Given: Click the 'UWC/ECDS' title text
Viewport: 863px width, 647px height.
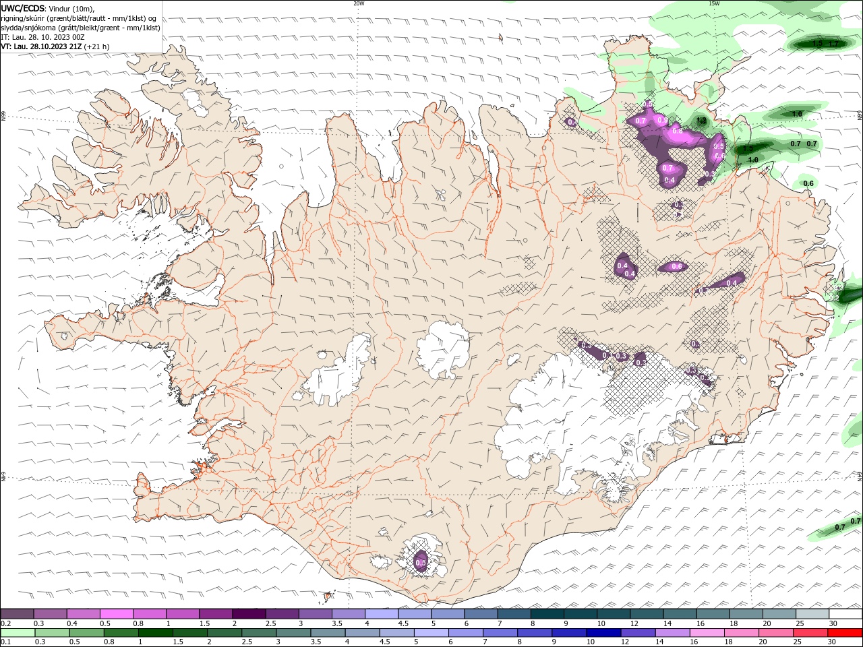Looking at the screenshot, I should click(23, 8).
